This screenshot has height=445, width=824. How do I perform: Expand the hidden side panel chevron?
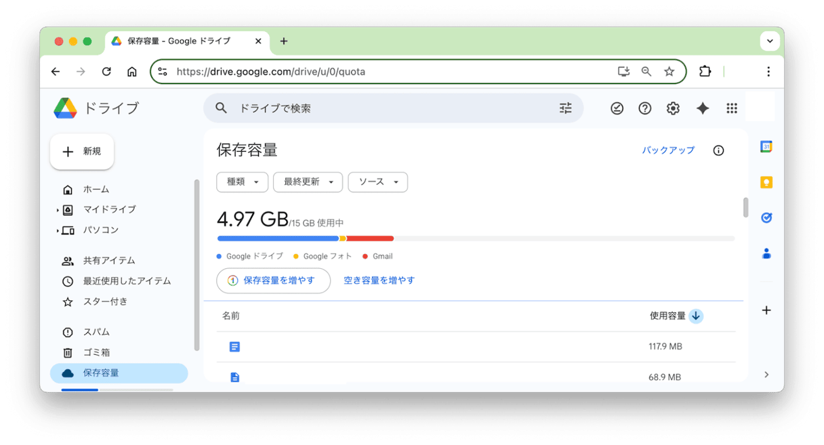(766, 375)
